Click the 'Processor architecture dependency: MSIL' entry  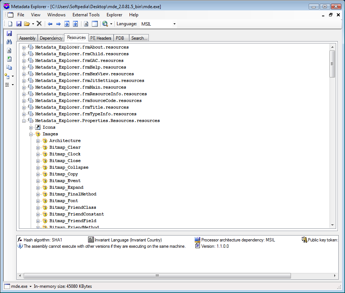[235, 240]
